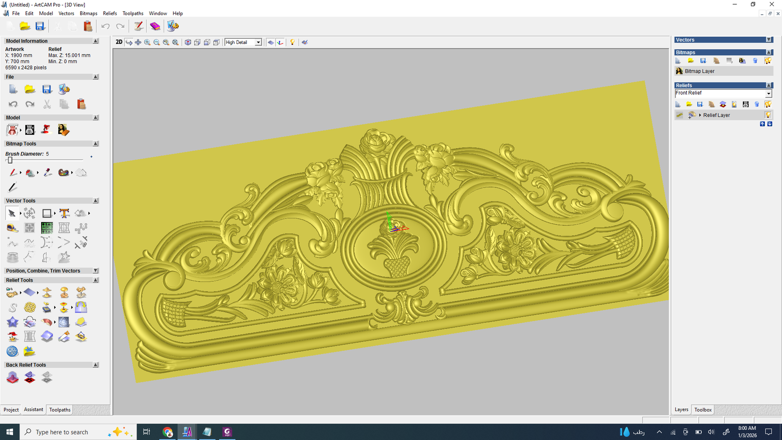
Task: Open the Toolpaths menu
Action: (x=132, y=13)
